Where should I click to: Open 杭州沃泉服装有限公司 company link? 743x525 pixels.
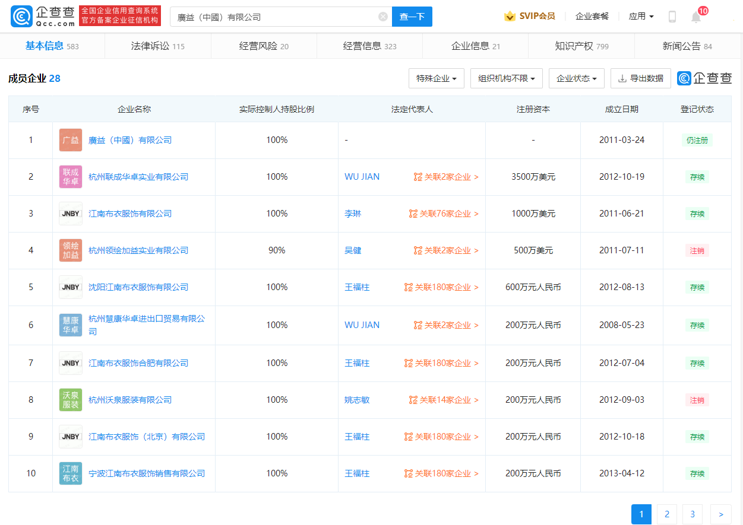[x=130, y=400]
